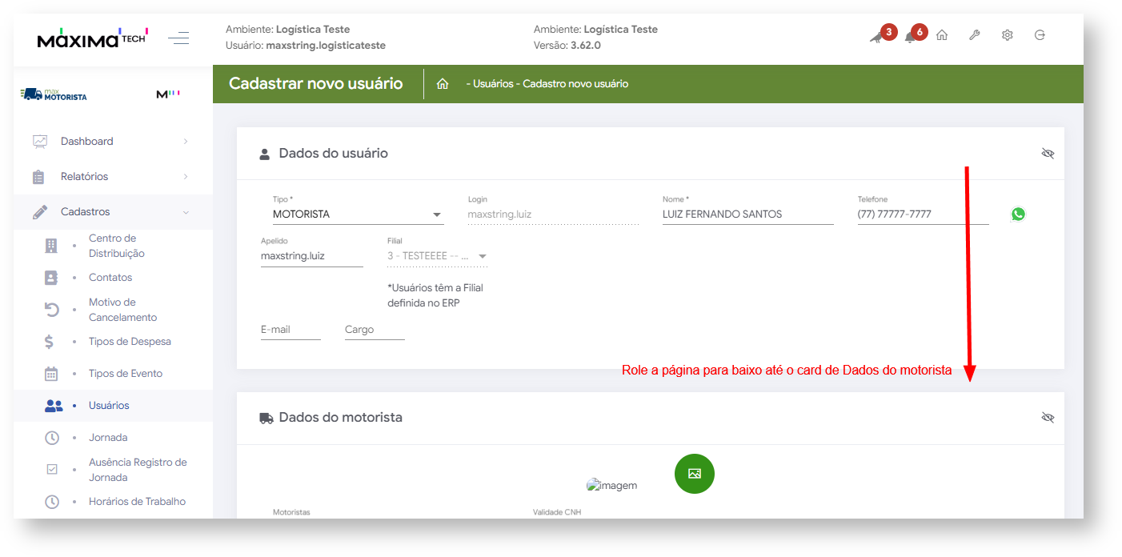
Task: Click the small M logo in sidebar
Action: pyautogui.click(x=167, y=94)
